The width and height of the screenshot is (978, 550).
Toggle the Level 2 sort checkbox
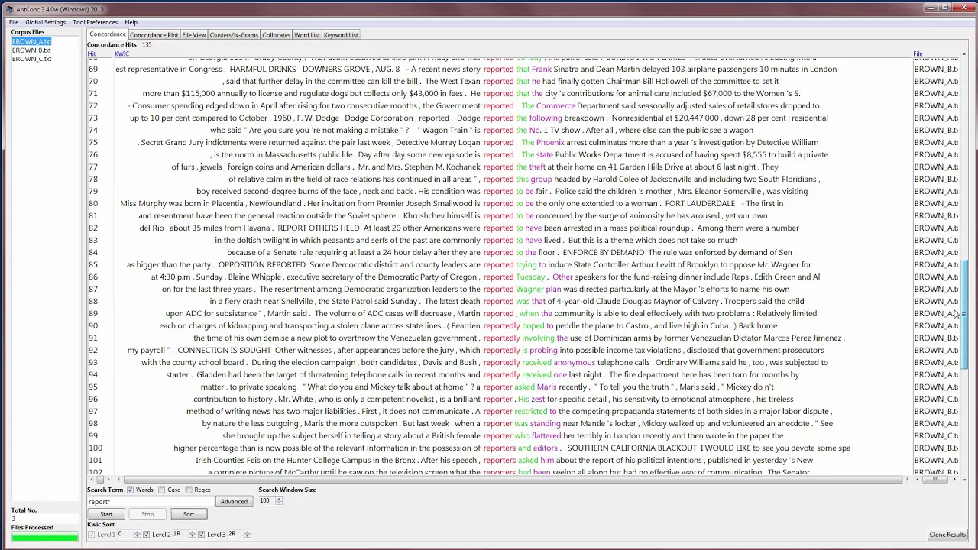pyautogui.click(x=147, y=535)
